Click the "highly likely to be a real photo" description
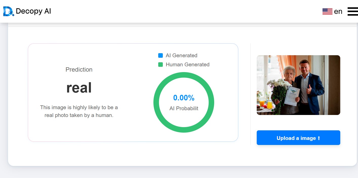 click(x=79, y=111)
